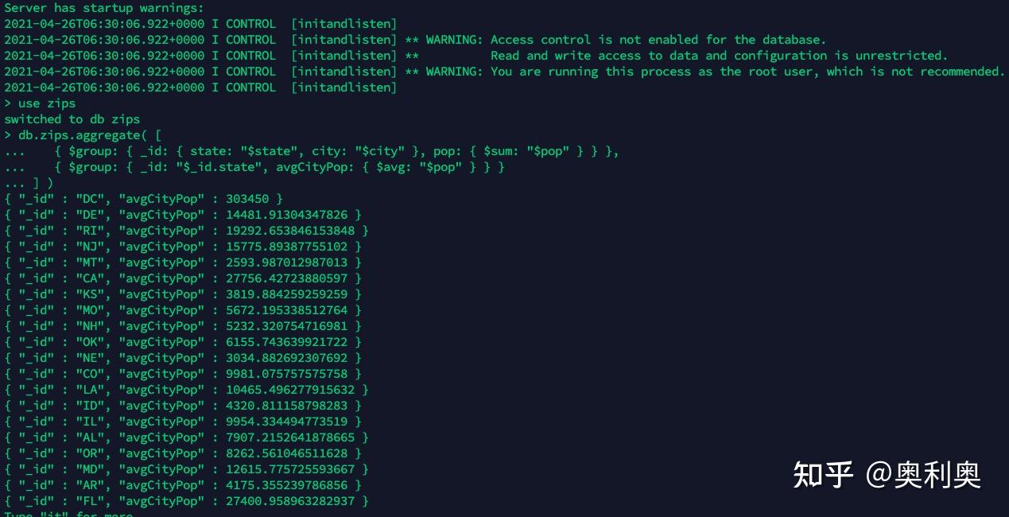This screenshot has width=1009, height=517.
Task: Select the KS avgCityPop result row
Action: tap(183, 294)
